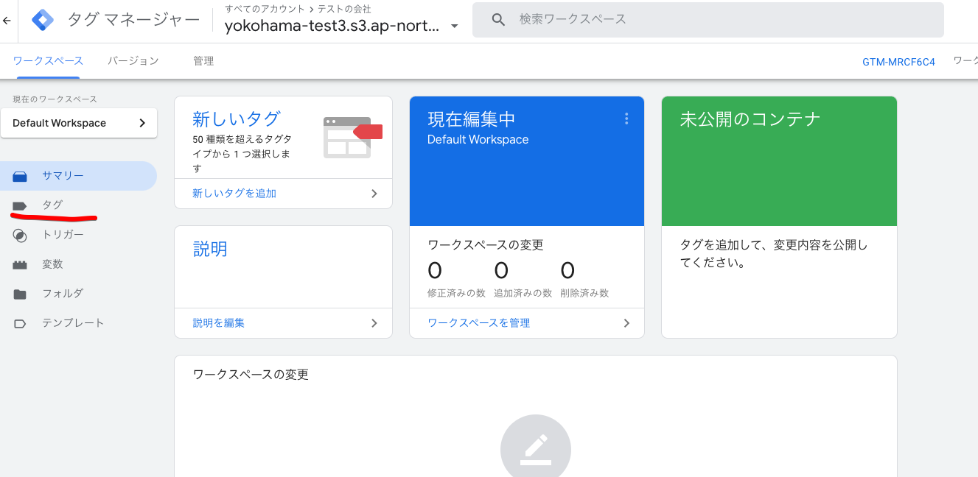Viewport: 978px width, 477px height.
Task: Open Templates using the template icon
Action: [x=20, y=322]
